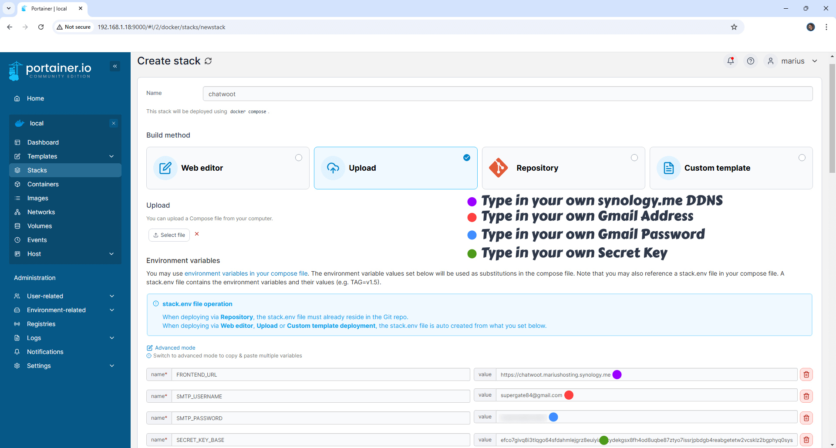Open the browser tab search dropdown

[x=9, y=8]
